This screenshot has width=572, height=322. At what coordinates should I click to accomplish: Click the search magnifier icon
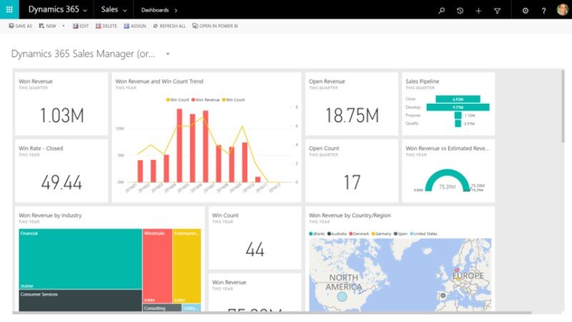coord(441,11)
